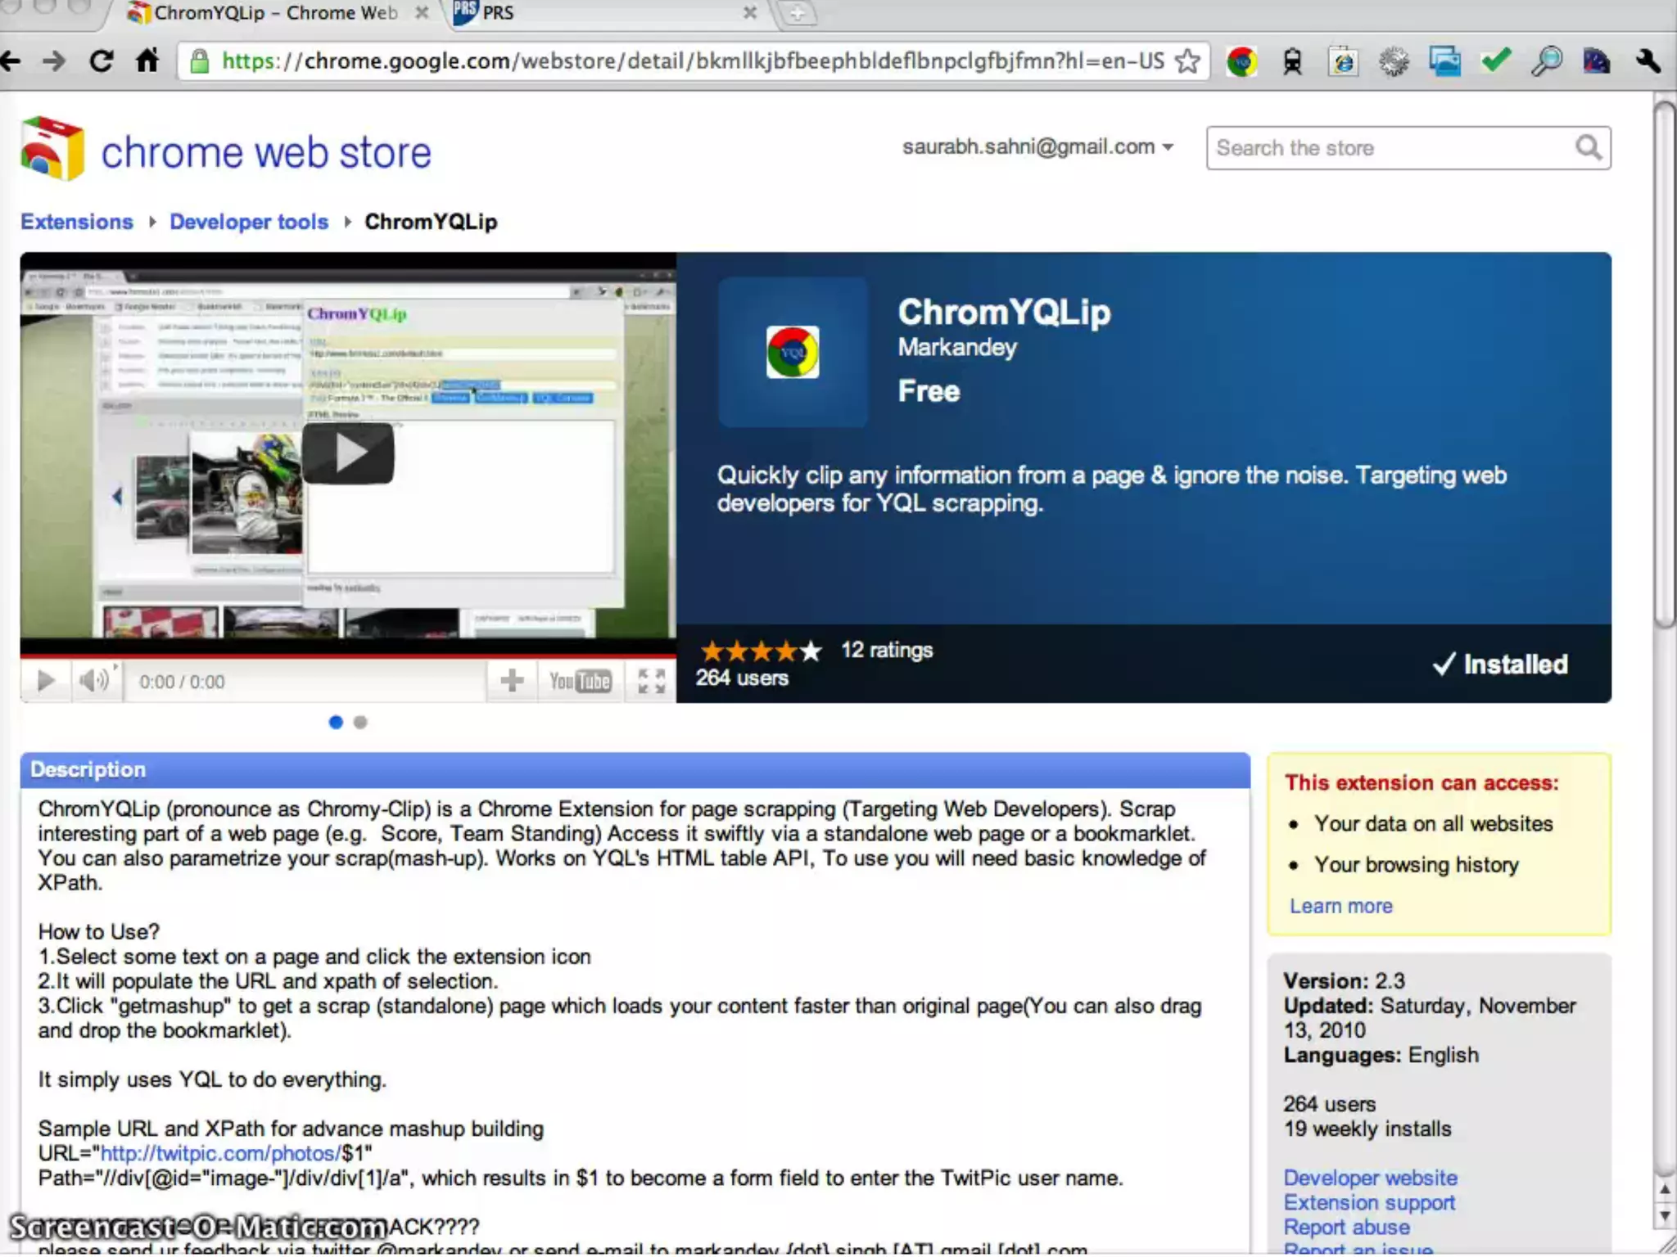1677x1257 pixels.
Task: Submit store search with magnifier icon
Action: coord(1588,148)
